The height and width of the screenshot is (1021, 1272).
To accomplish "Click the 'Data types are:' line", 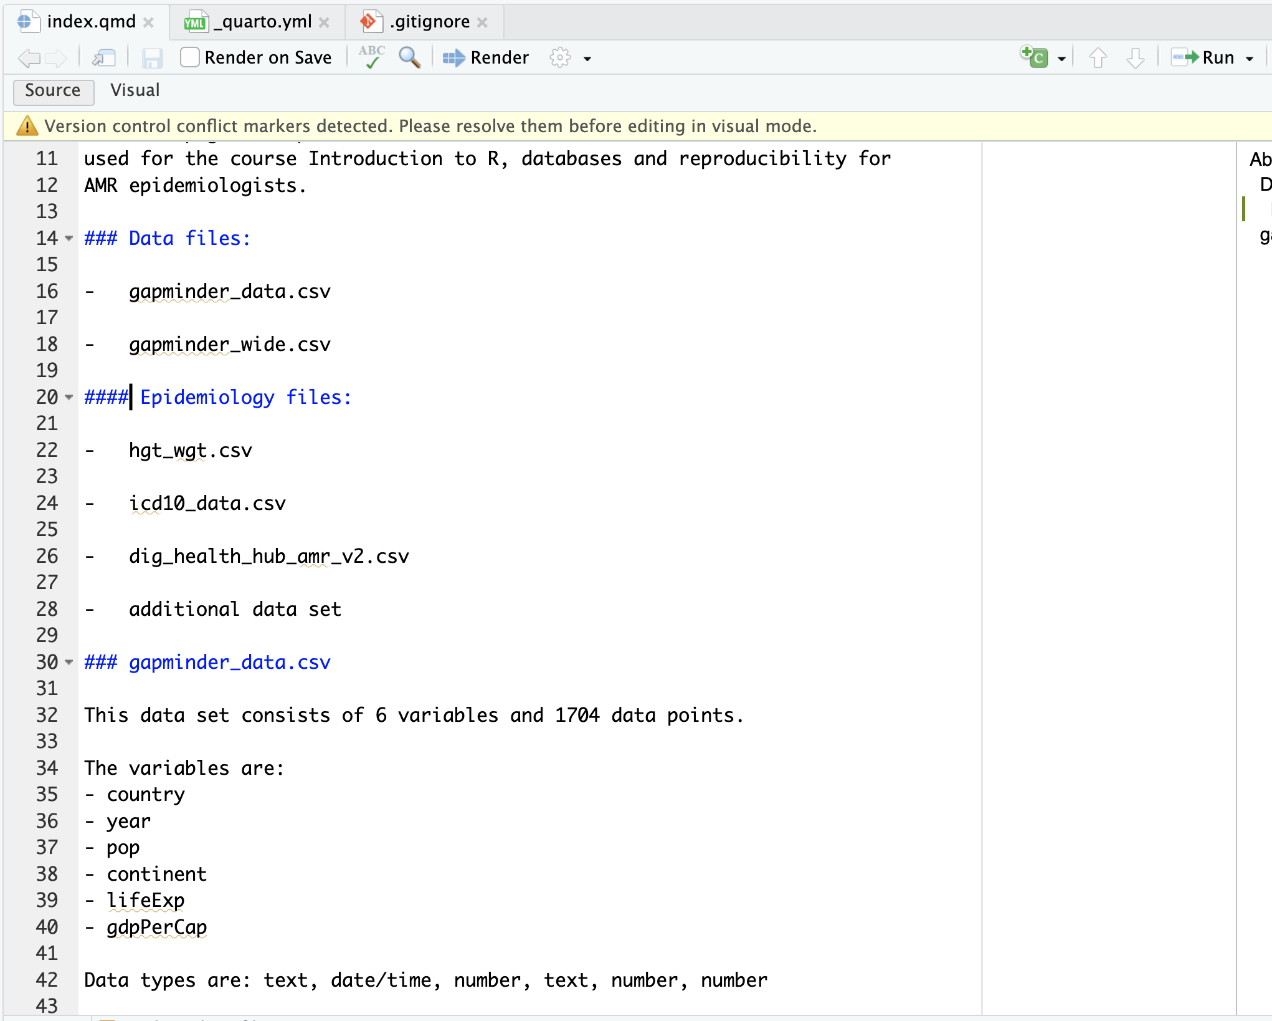I will coord(425,980).
